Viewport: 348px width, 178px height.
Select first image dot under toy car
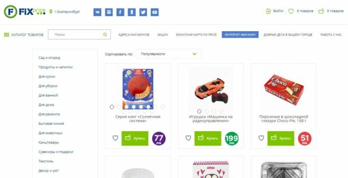199,111
